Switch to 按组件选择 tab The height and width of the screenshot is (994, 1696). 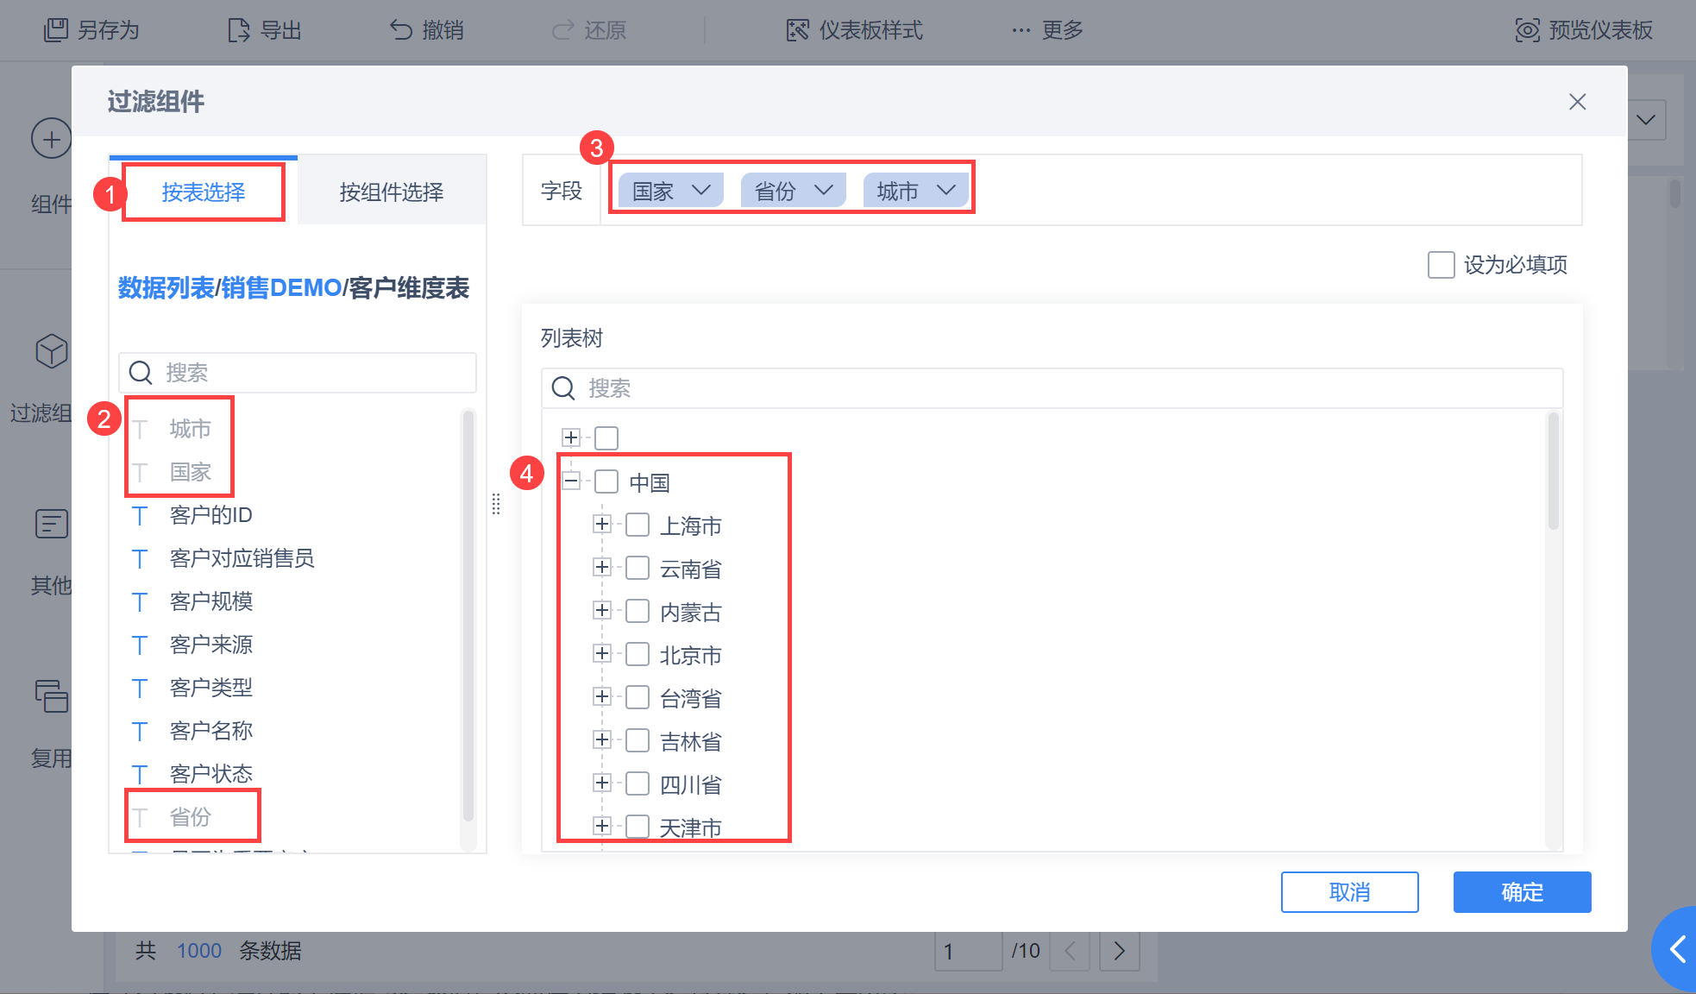392,192
